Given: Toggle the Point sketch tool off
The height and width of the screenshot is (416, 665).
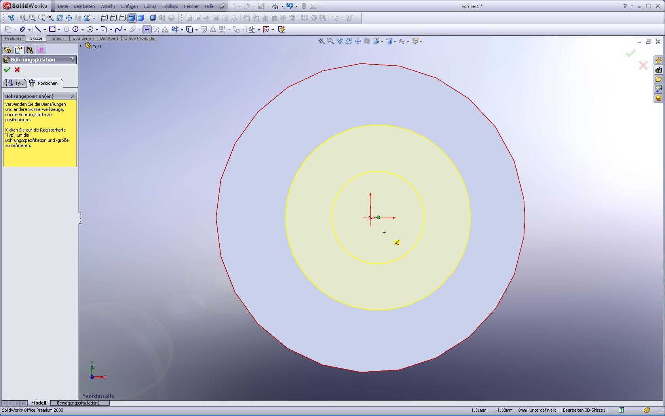Looking at the screenshot, I should (147, 29).
